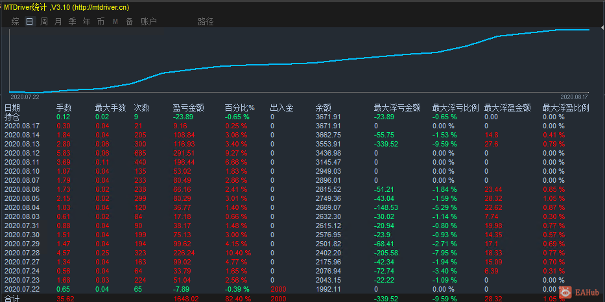Click the 最大手数 column header
The width and height of the screenshot is (605, 302).
coord(111,108)
